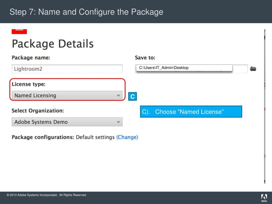Click the "Select Organization:" label
Viewport: 272px width, 204px height.
pos(38,110)
